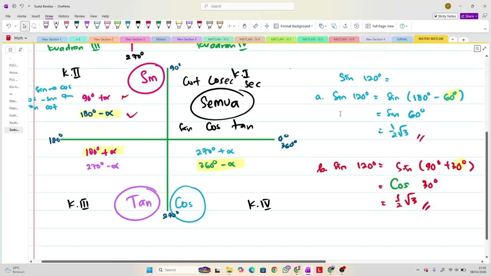Click the page search magnifier icon

click(477, 49)
